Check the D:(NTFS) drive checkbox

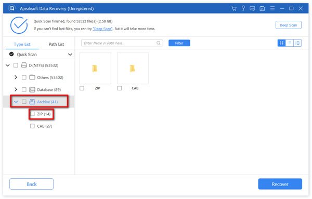click(x=16, y=65)
